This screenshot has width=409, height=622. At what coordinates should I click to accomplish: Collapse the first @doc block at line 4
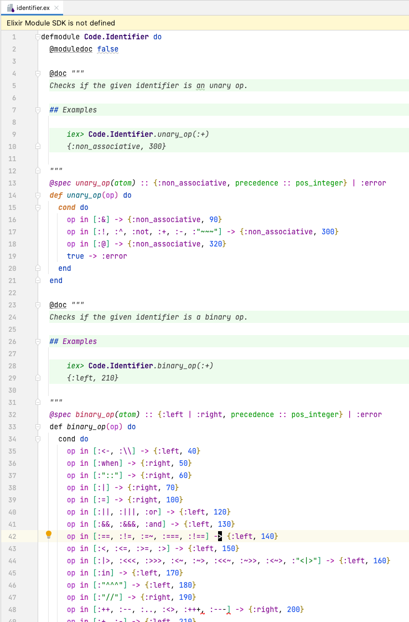pos(38,73)
